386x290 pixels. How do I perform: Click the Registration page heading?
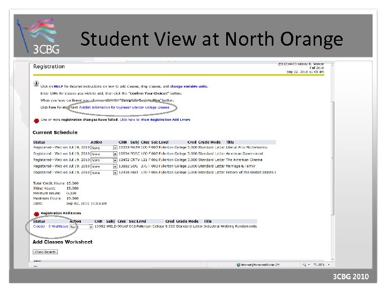[49, 67]
